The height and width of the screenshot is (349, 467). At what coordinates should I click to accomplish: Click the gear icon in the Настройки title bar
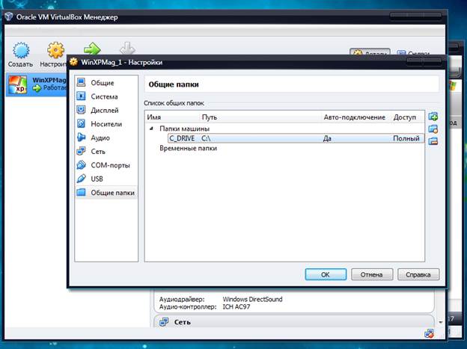click(x=73, y=62)
